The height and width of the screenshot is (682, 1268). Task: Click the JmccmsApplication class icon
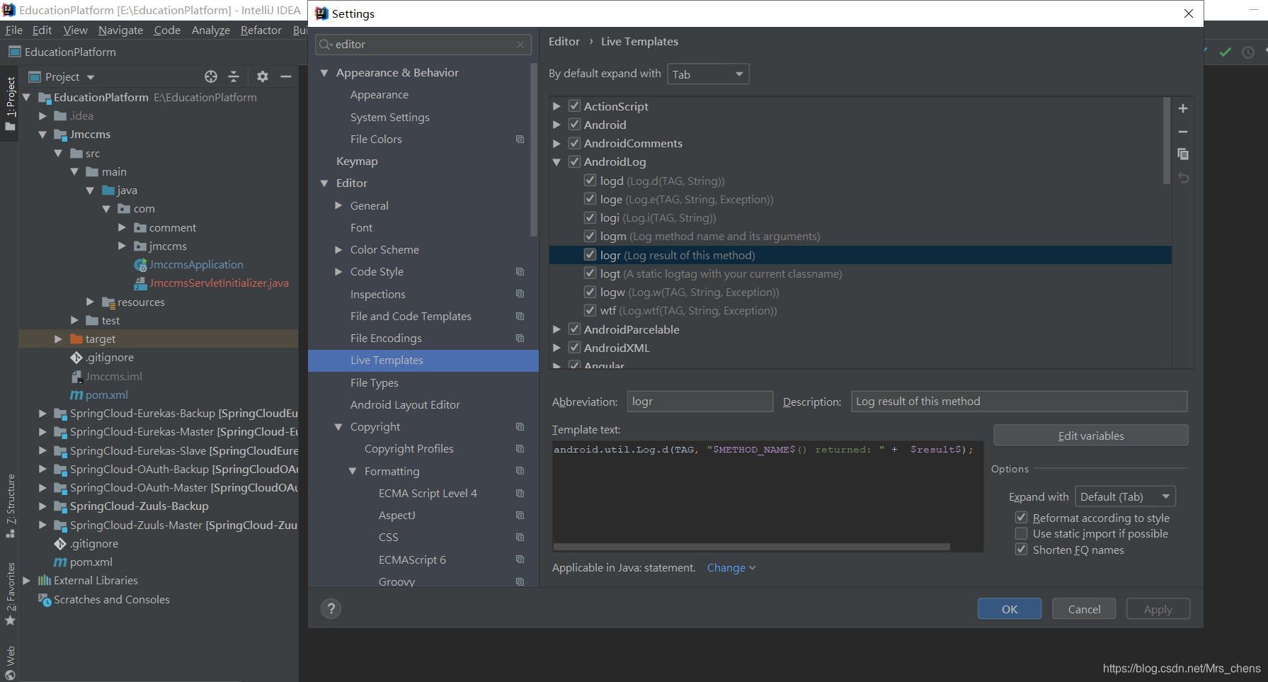(140, 265)
